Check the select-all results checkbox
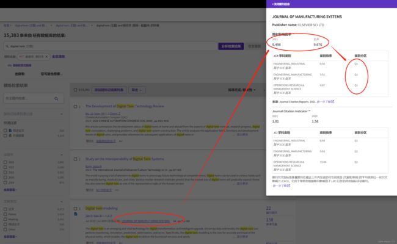The width and height of the screenshot is (397, 244). pyautogui.click(x=75, y=90)
